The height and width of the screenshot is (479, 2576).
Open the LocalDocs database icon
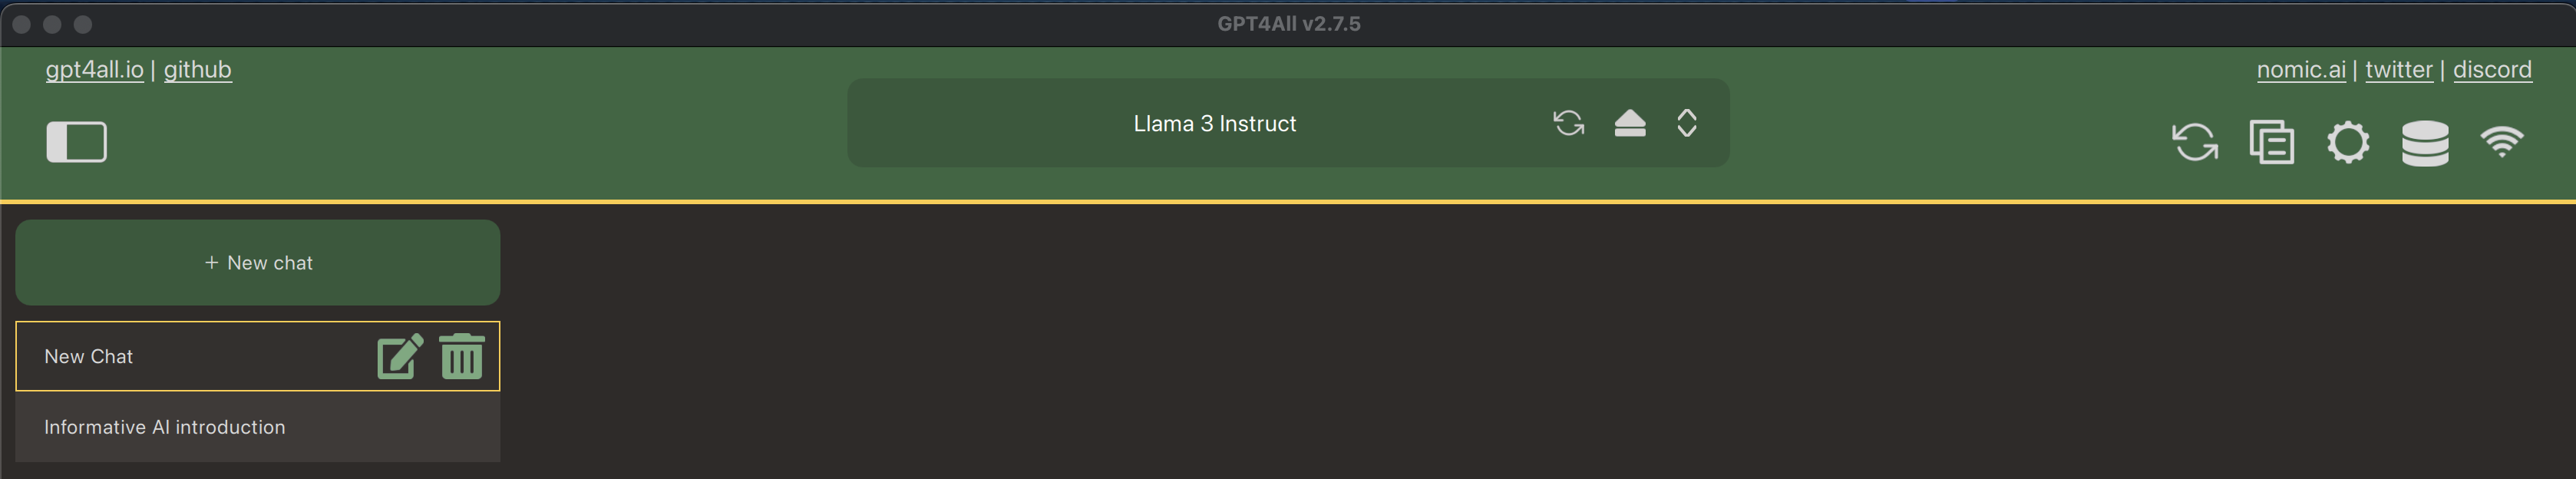(2424, 142)
